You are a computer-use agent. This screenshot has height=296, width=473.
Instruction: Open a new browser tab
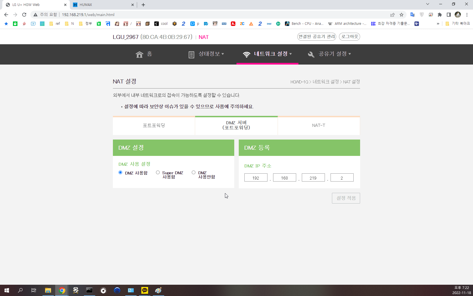point(143,5)
